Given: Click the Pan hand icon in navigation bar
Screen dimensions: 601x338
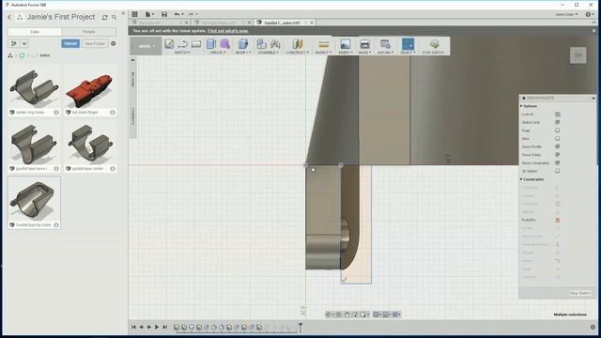Looking at the screenshot, I should click(347, 315).
